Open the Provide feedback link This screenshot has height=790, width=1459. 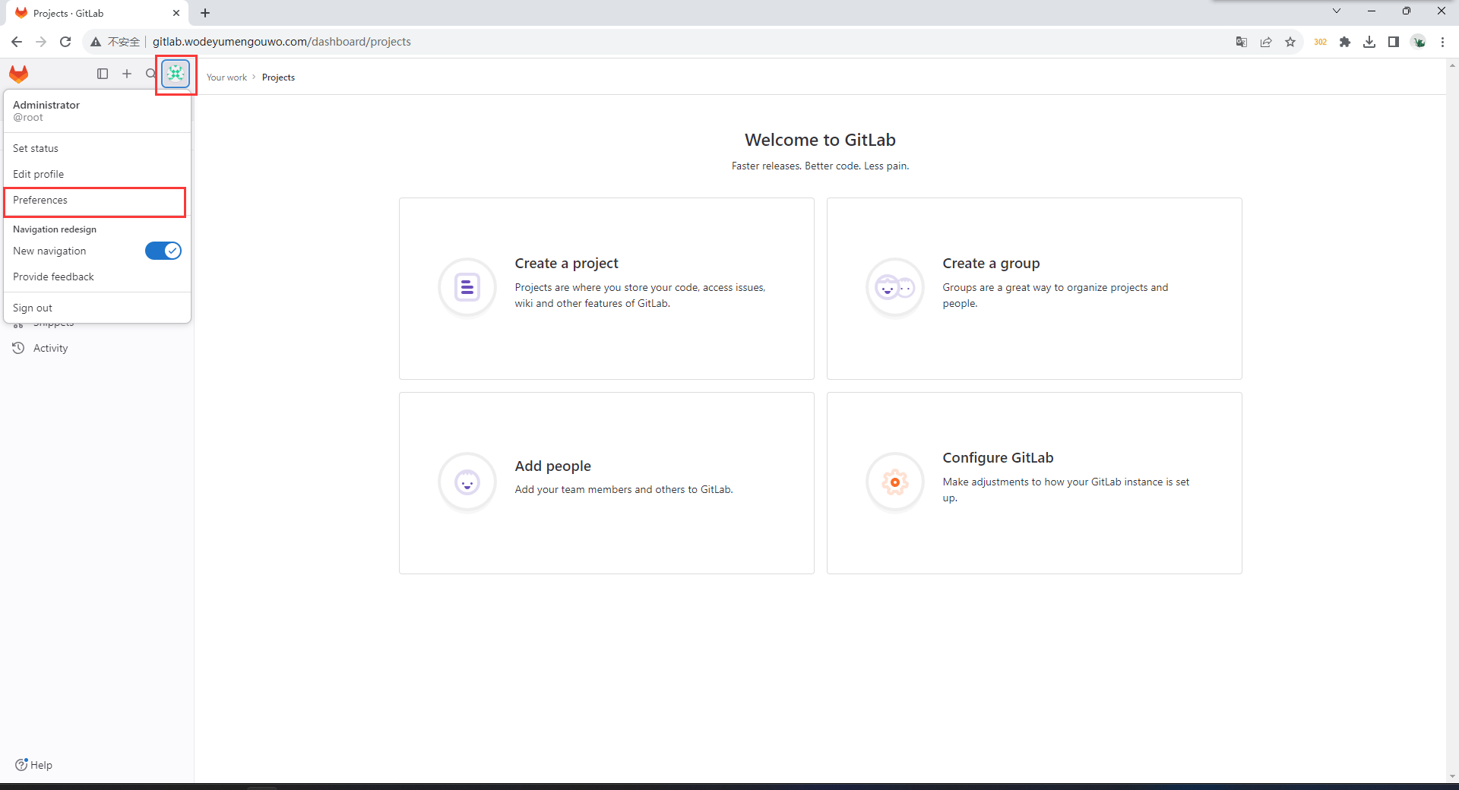coord(53,277)
